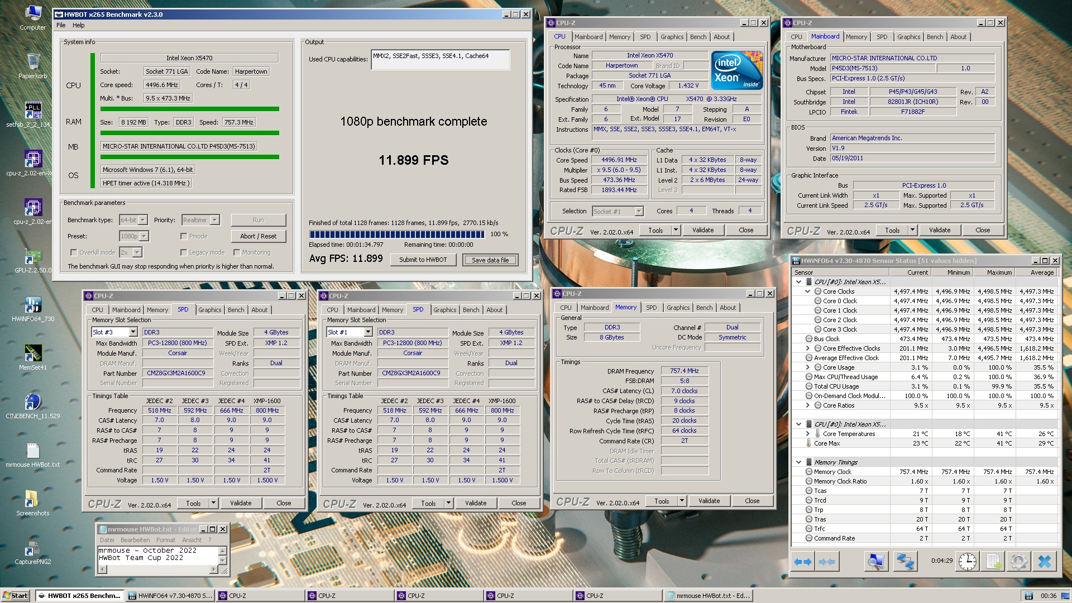The width and height of the screenshot is (1072, 603).
Task: Click benchmark progress bar at 100 %
Action: (397, 234)
